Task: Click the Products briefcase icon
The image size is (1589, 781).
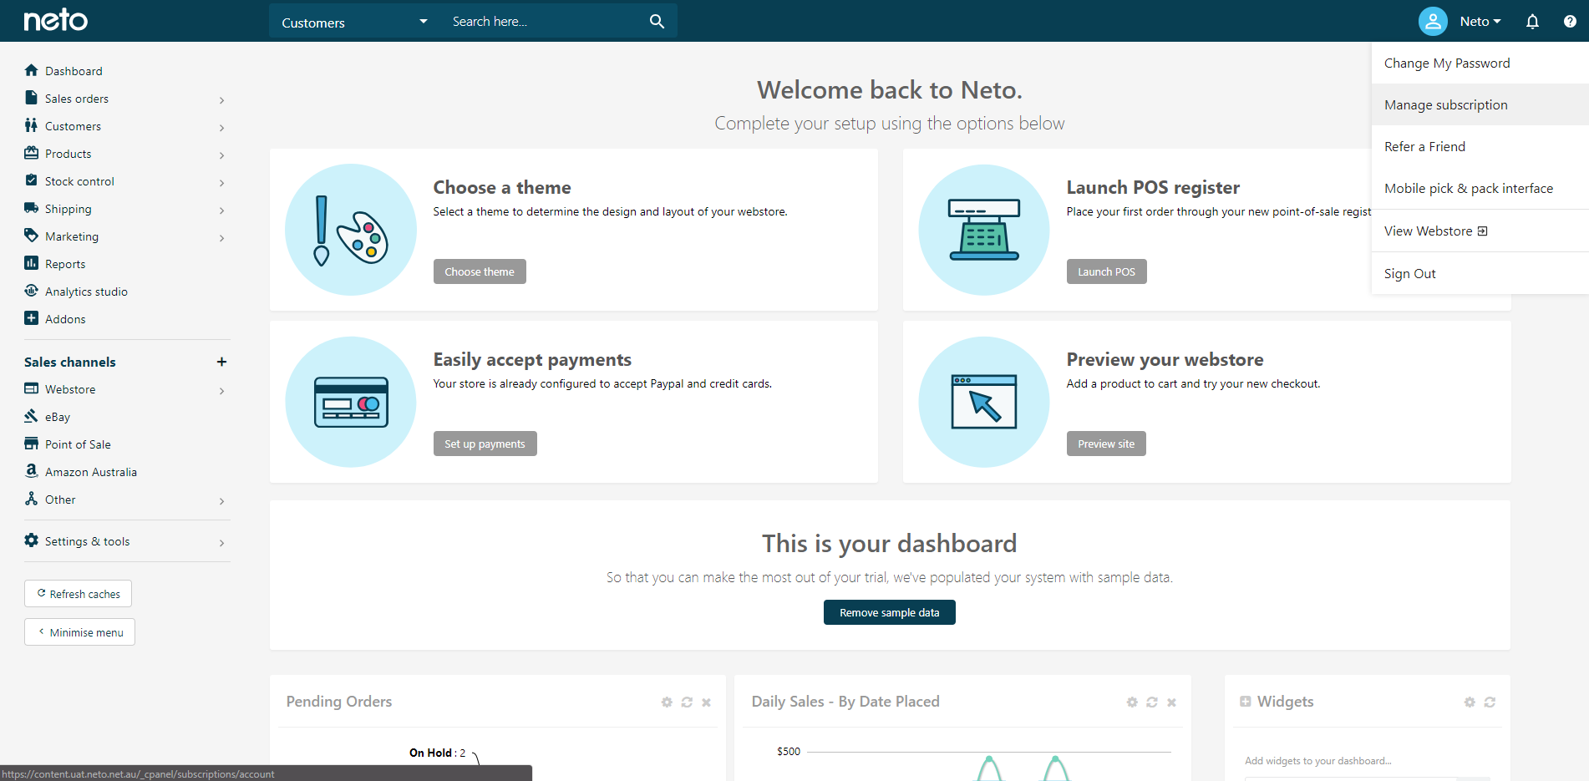Action: click(32, 153)
